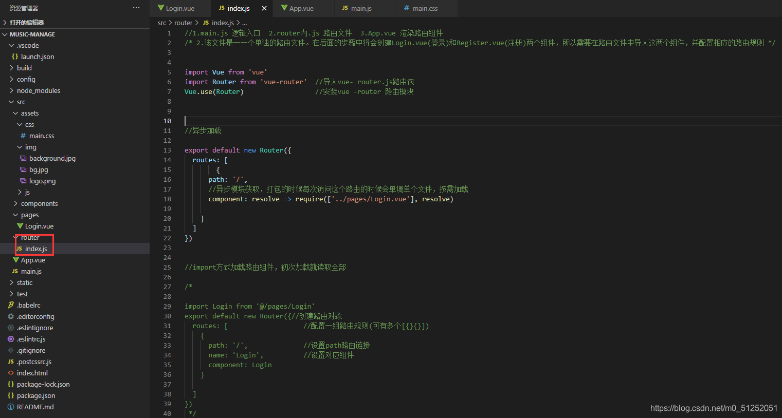Click gear icon beside .editorconfig
The height and width of the screenshot is (418, 782).
(11, 316)
